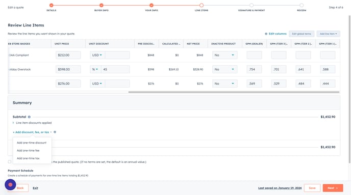Screen dimensions: 351x195
Task: Open Inactive Product dropdown in $276.00 row
Action: (x=224, y=83)
